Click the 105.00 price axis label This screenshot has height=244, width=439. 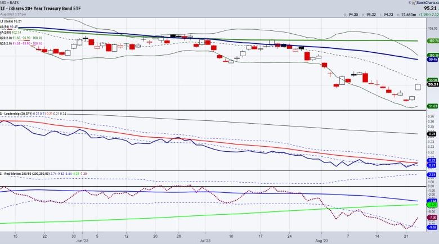tap(433, 28)
